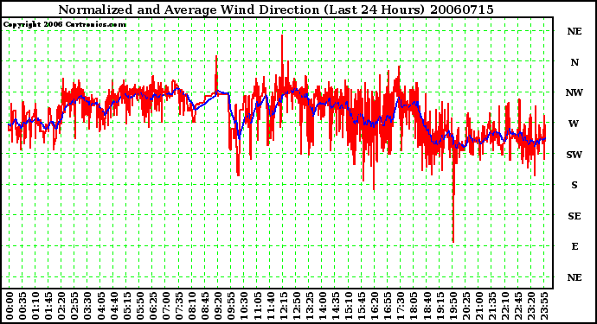Select the '09:55' time label

tap(231, 306)
